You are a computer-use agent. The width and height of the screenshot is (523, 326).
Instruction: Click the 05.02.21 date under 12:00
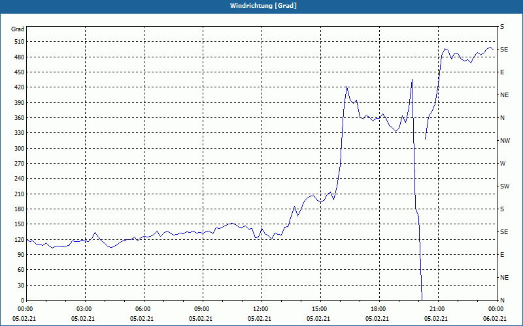coord(260,319)
